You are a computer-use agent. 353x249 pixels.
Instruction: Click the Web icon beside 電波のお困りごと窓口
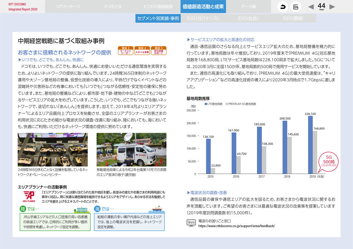[x=191, y=223]
